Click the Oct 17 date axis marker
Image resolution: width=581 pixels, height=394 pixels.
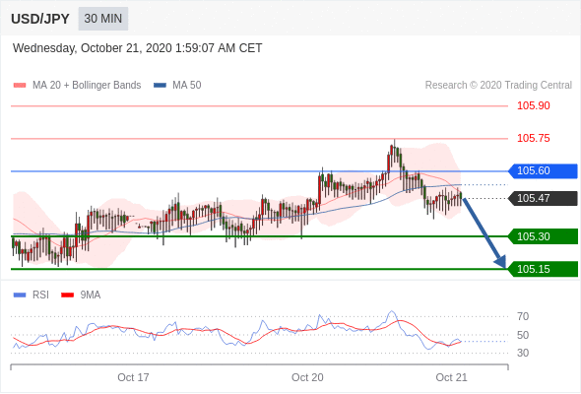point(133,377)
